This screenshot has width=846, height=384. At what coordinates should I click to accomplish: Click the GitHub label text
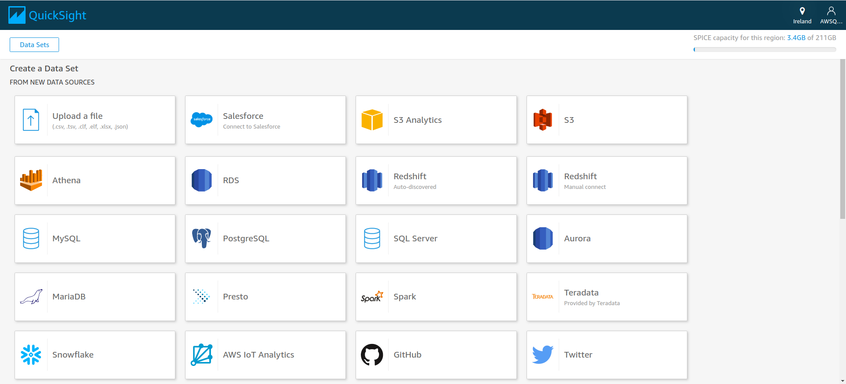pos(408,354)
